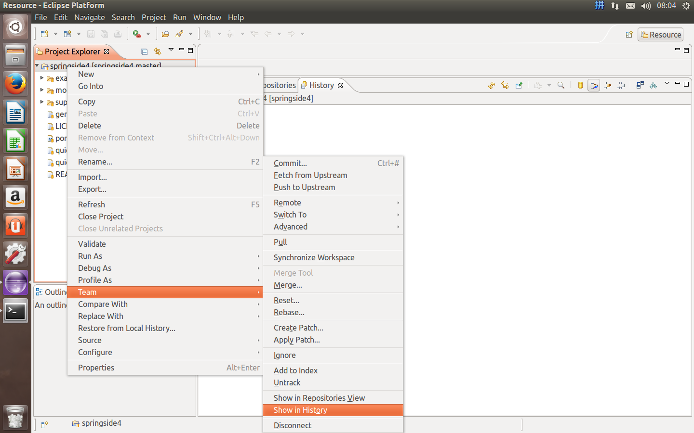Open History view menu triangle
The width and height of the screenshot is (694, 433).
[667, 83]
